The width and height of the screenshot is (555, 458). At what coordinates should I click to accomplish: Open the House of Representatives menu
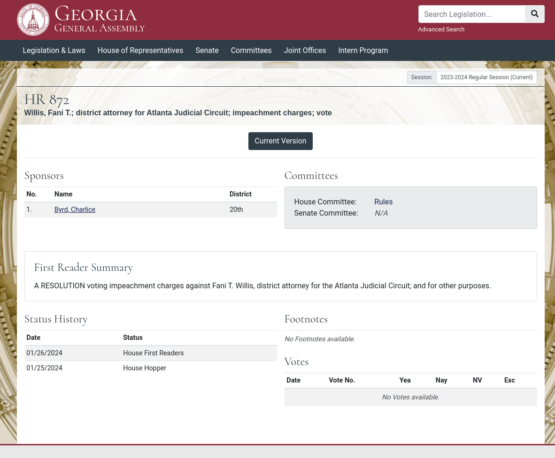(x=140, y=51)
